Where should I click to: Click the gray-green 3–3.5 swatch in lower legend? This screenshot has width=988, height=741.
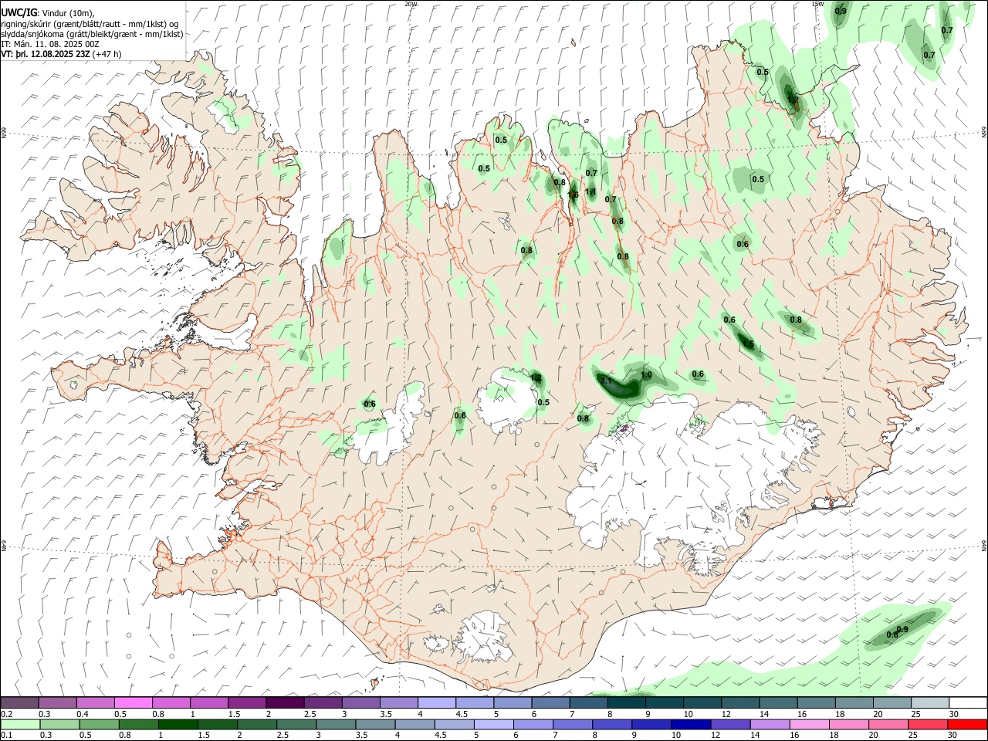(x=336, y=724)
